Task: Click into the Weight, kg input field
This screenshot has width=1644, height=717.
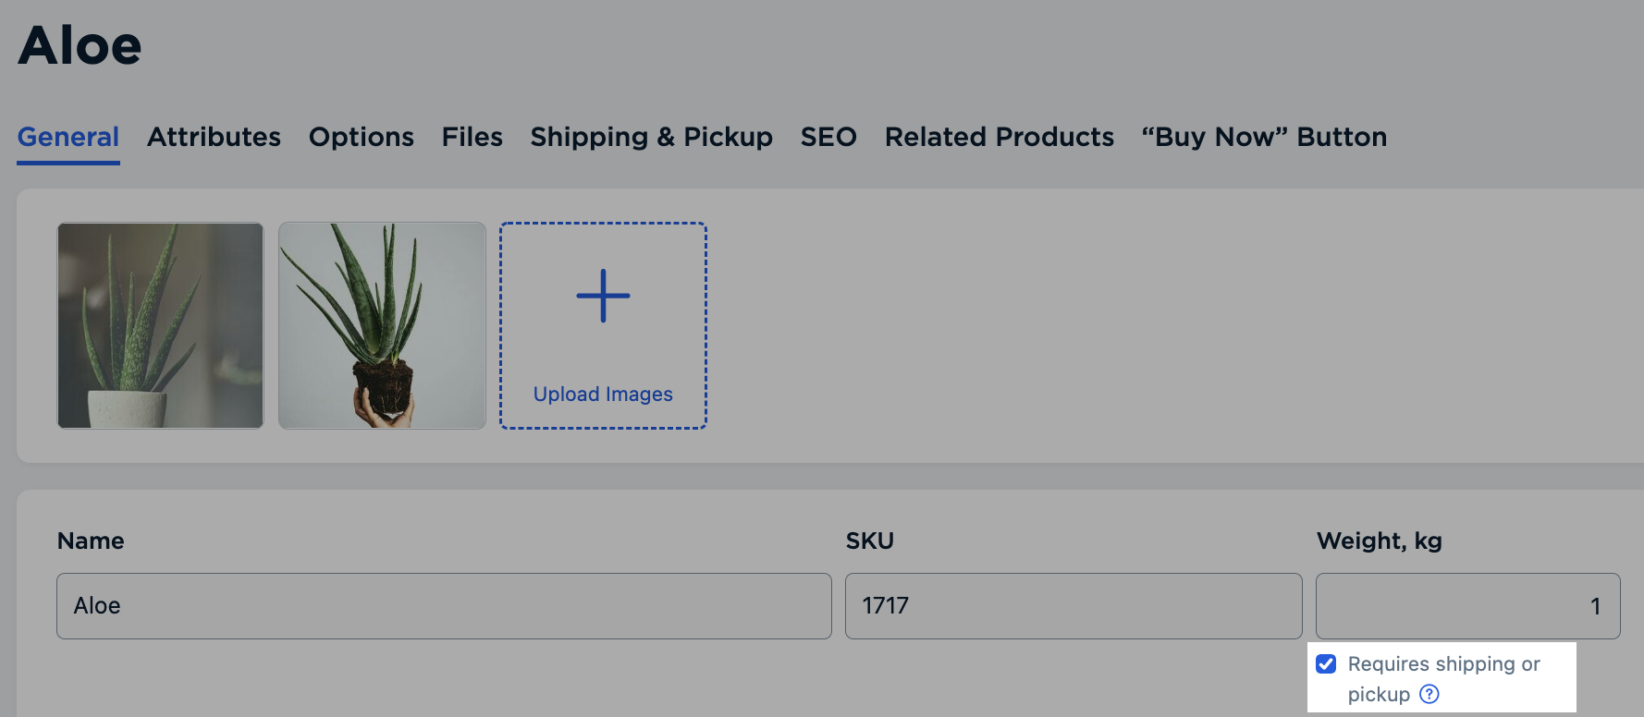Action: (x=1467, y=606)
